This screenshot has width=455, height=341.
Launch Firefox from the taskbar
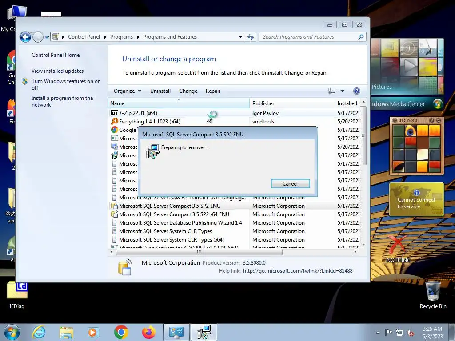pyautogui.click(x=148, y=332)
